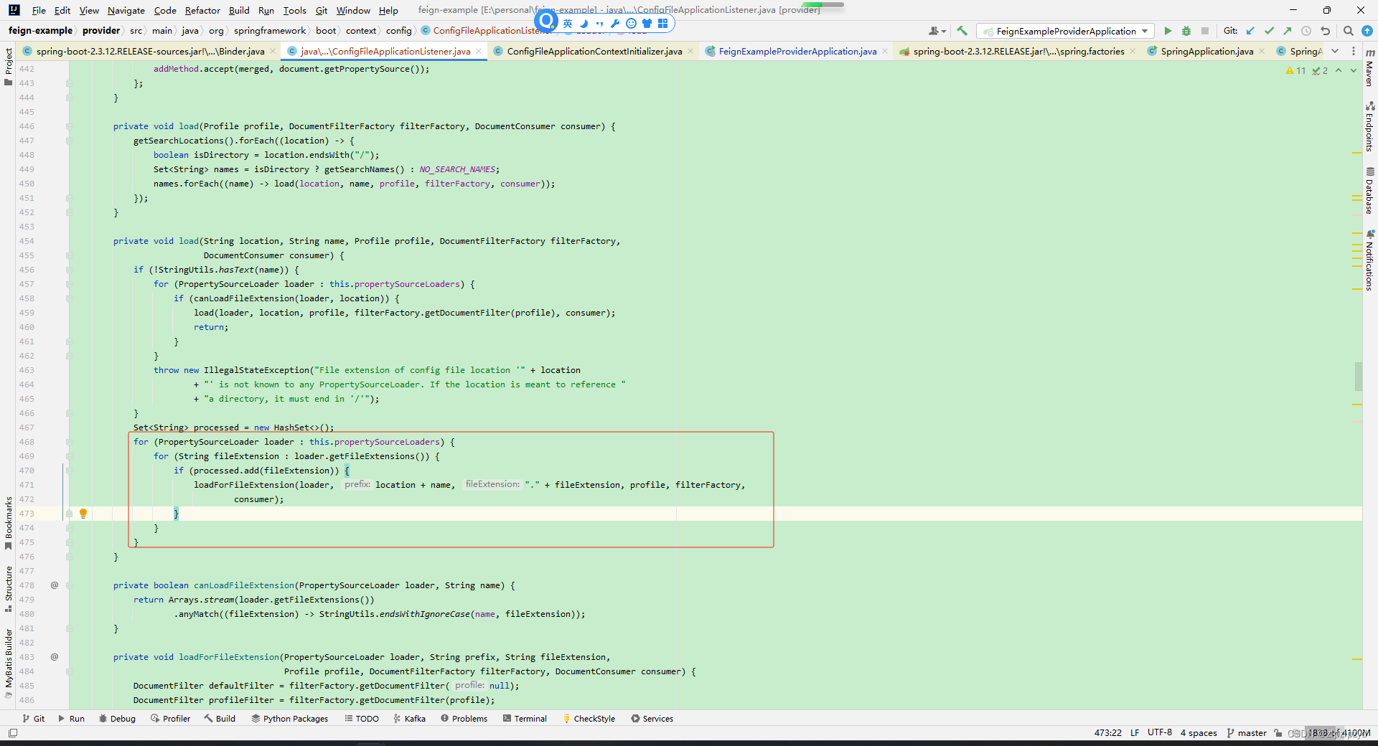Go to previous highlighted error arrow
The image size is (1378, 746).
[1339, 70]
